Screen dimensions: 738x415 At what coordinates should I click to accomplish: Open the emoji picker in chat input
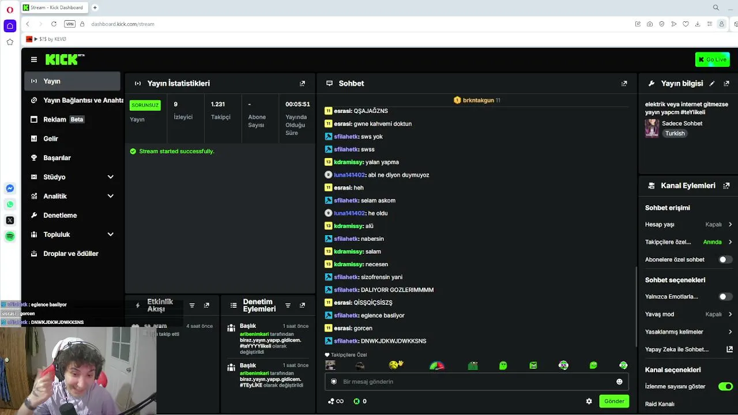click(619, 382)
